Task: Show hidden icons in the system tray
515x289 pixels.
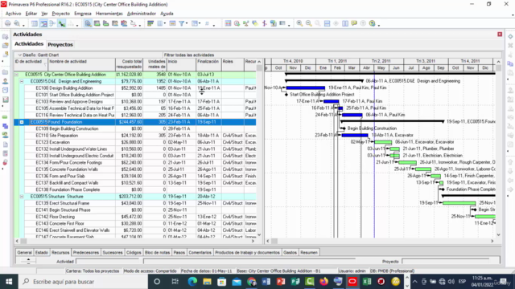Action: pyautogui.click(x=415, y=282)
